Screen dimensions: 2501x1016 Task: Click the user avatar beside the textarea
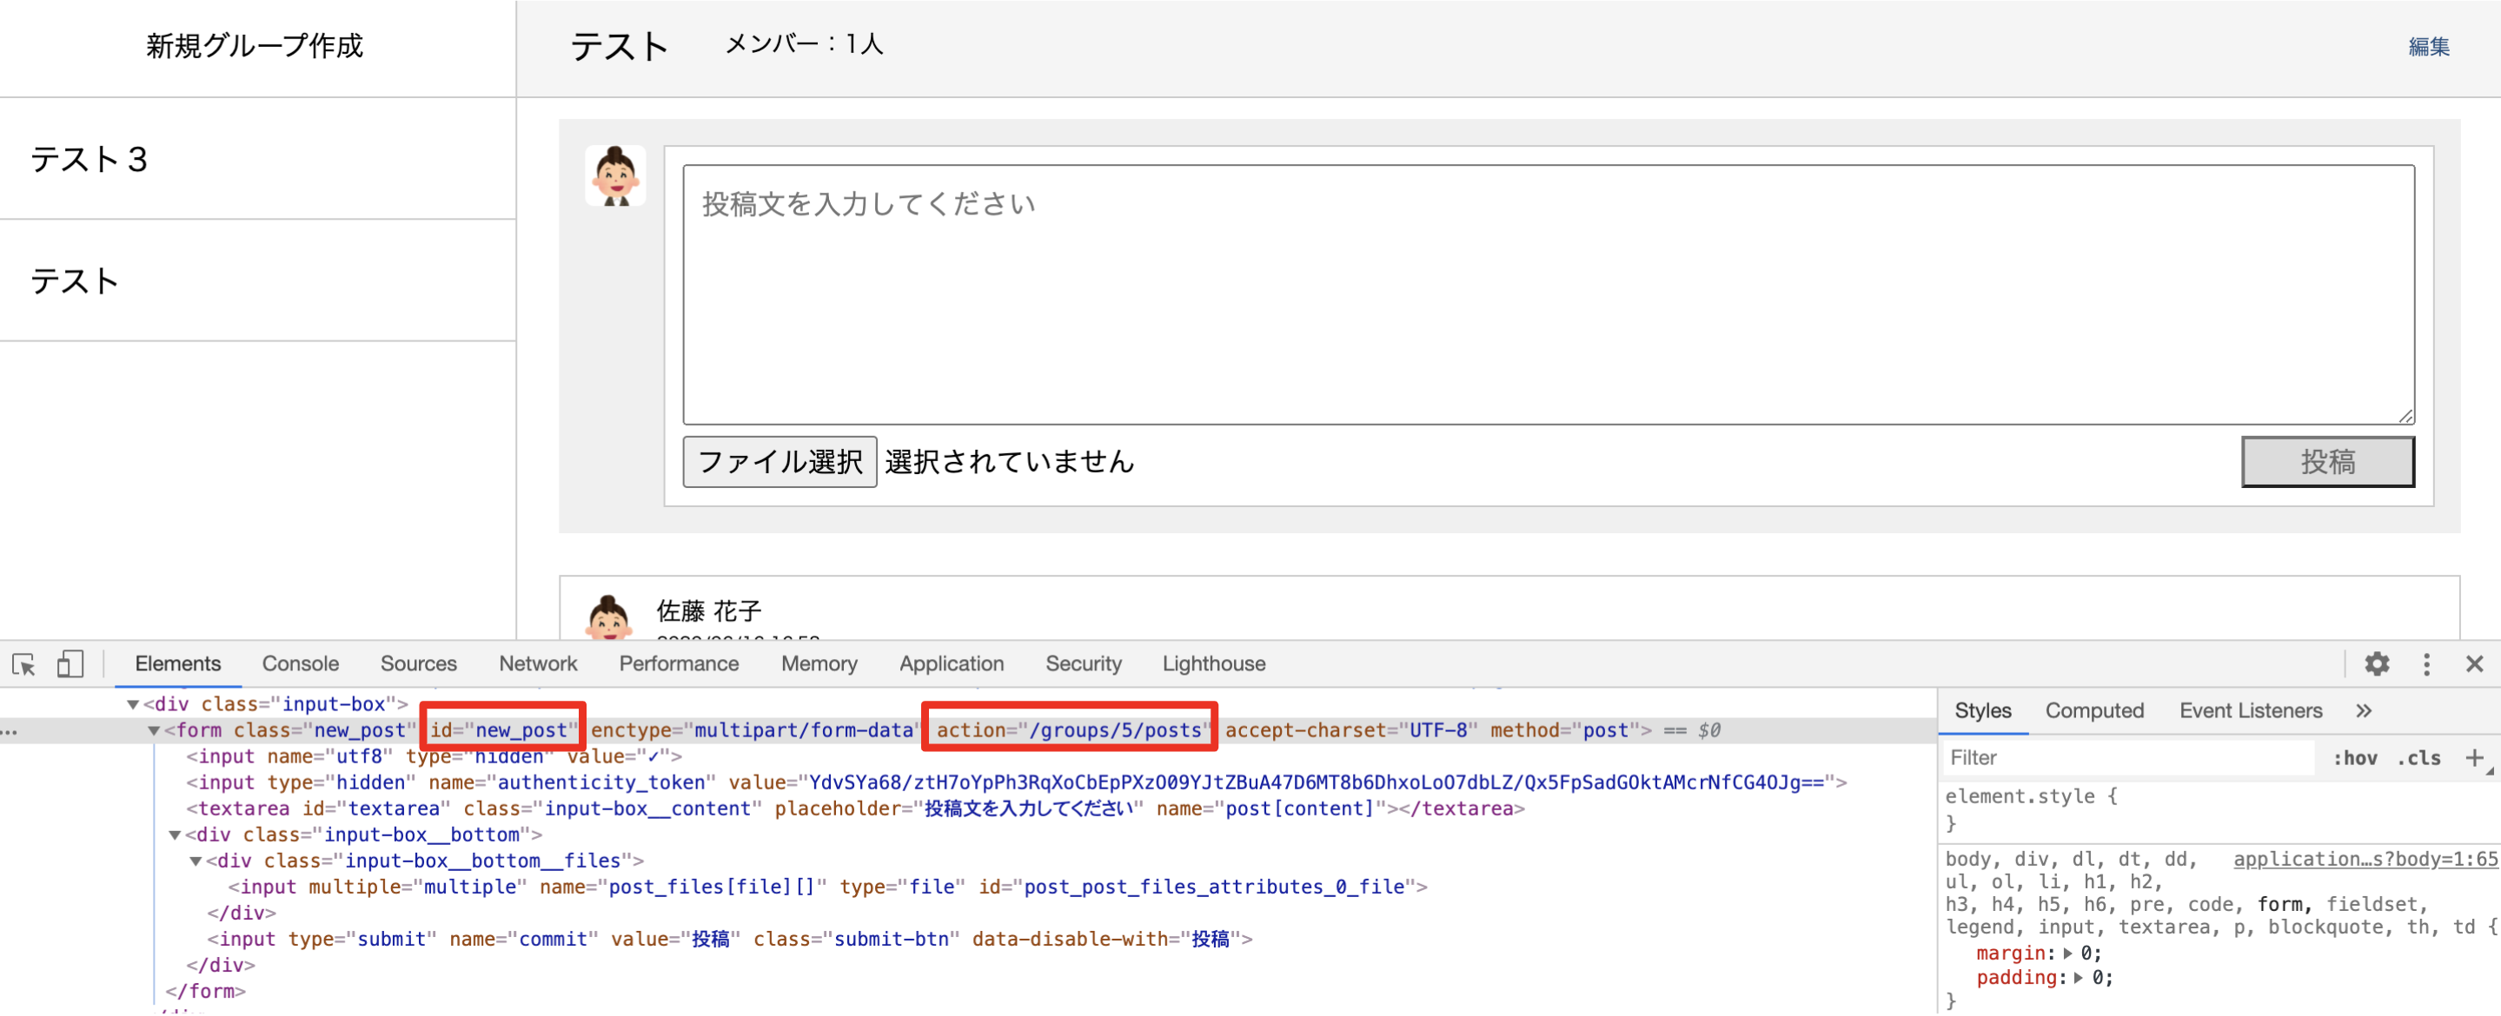click(x=614, y=175)
